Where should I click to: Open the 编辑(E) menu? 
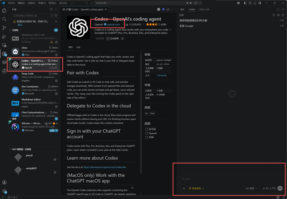pos(21,3)
